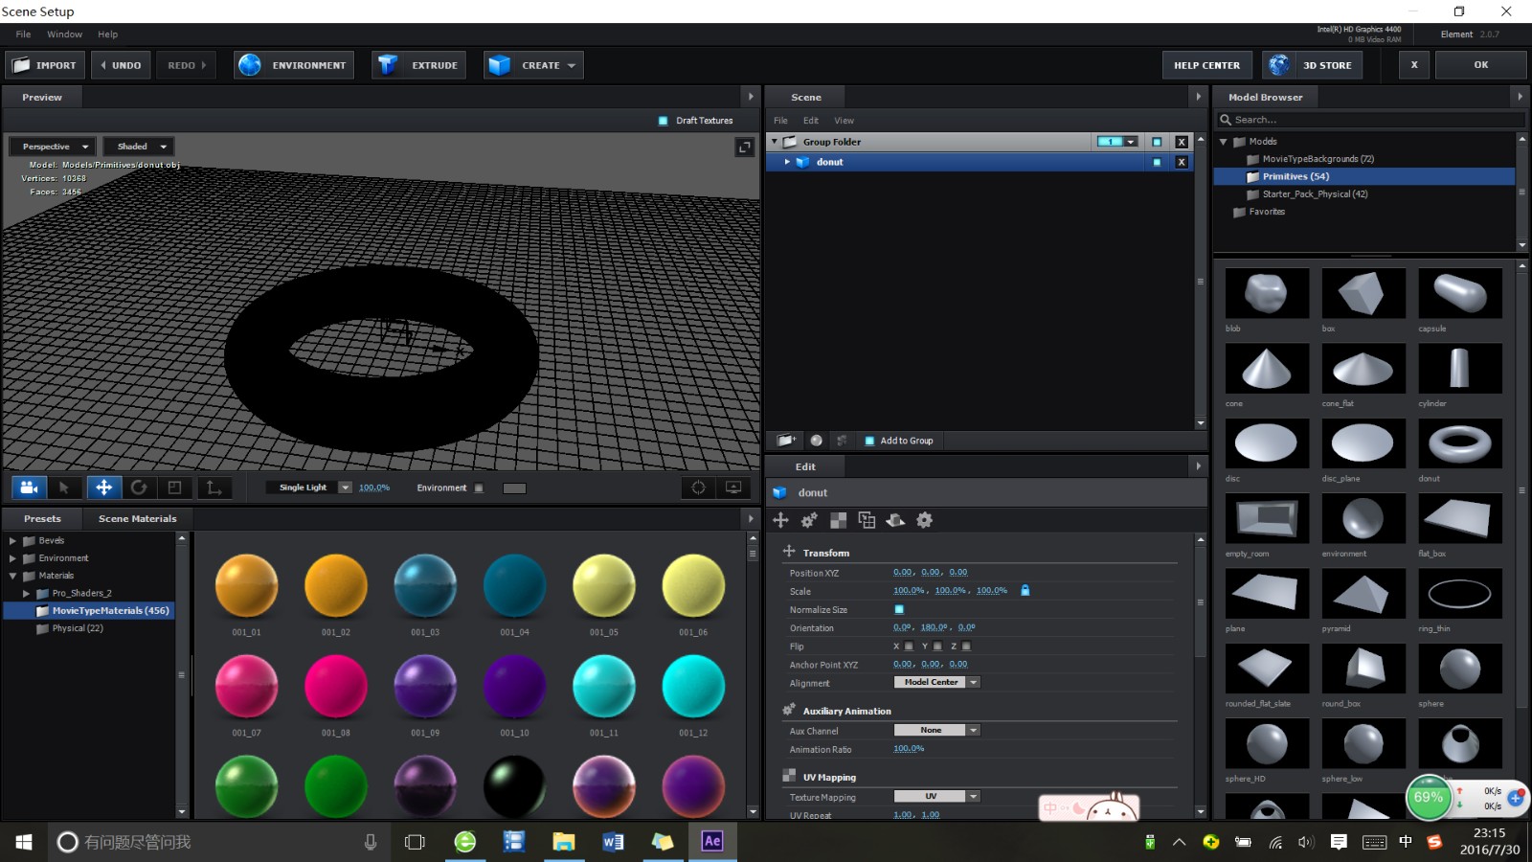Open the donut's material settings gear in Edit panel
Screen dimensions: 1532x862
(x=924, y=520)
